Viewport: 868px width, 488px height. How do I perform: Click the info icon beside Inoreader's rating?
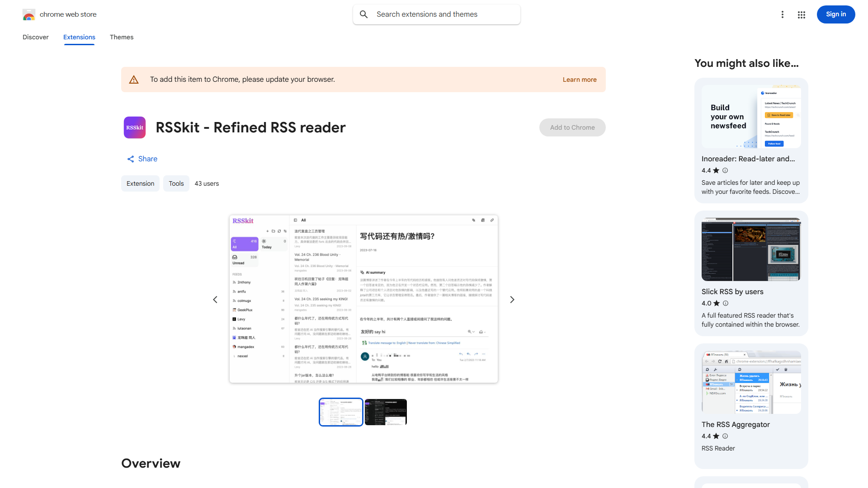coord(725,170)
